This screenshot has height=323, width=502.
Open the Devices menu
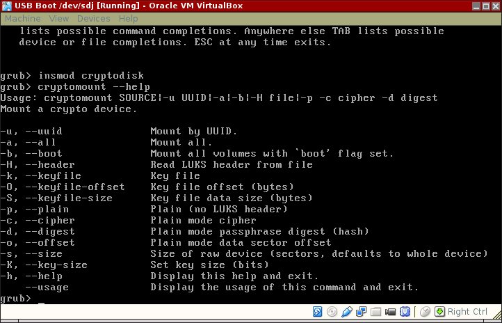pos(93,19)
